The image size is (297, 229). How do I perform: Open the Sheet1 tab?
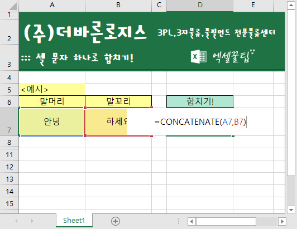pyautogui.click(x=74, y=220)
